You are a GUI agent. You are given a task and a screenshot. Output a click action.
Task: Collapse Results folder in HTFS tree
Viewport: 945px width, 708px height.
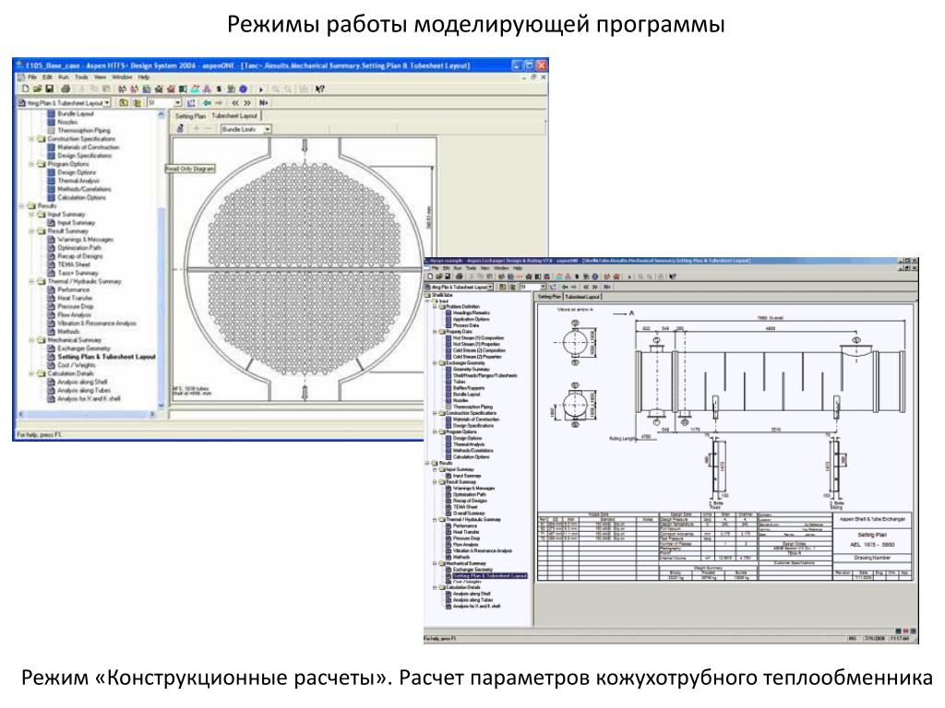22,206
